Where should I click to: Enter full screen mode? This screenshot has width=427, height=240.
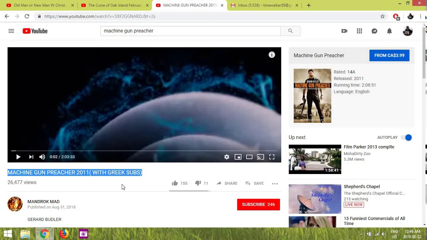pos(272,157)
